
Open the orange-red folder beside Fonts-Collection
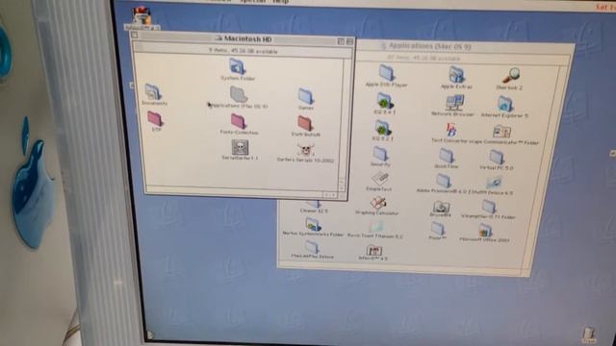pyautogui.click(x=305, y=124)
